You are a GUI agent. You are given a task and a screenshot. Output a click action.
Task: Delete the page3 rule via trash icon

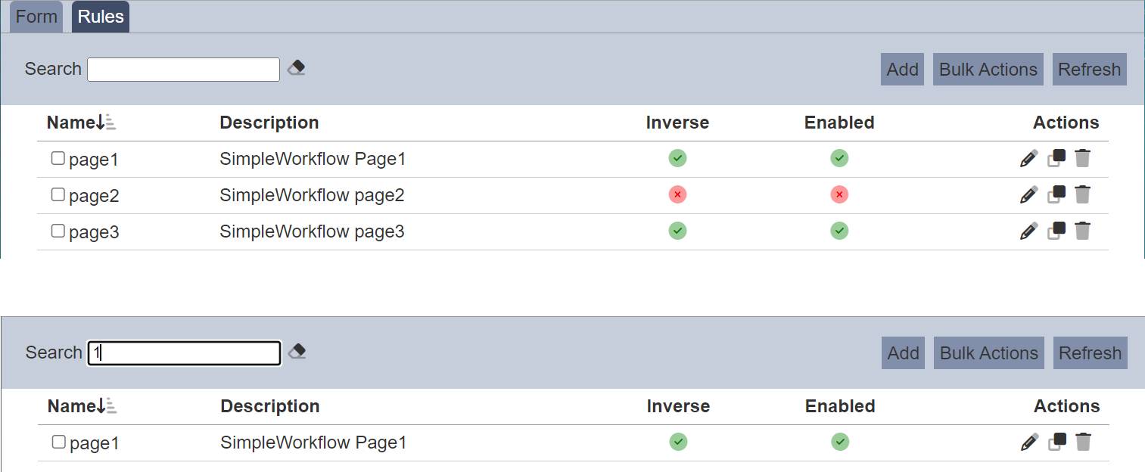coord(1083,231)
